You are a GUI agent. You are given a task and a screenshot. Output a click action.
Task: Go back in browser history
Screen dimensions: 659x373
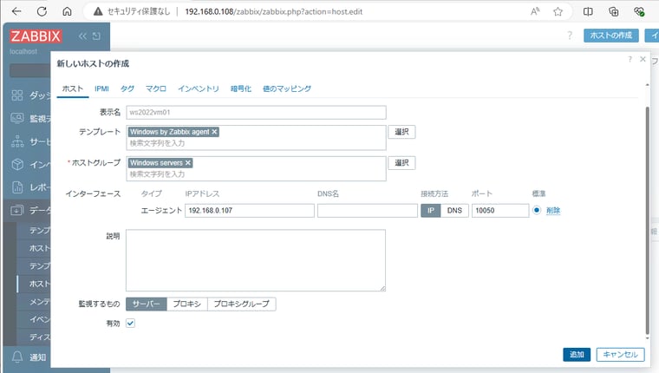click(x=16, y=11)
